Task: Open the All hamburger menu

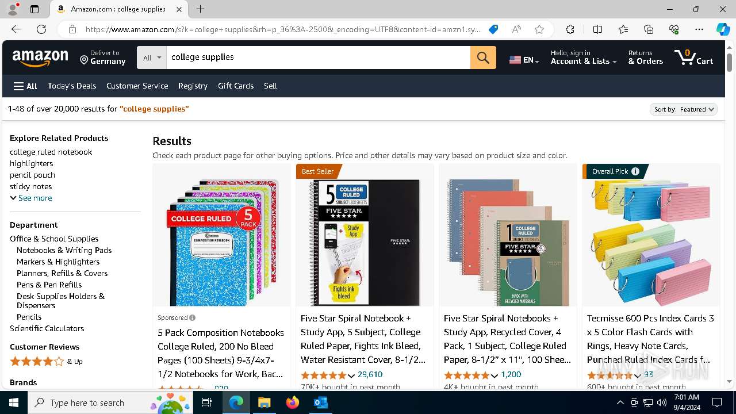Action: (25, 86)
